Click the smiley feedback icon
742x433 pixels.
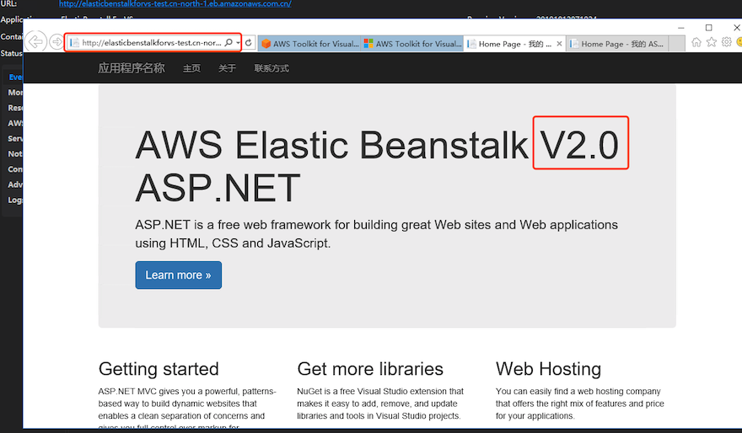[739, 42]
